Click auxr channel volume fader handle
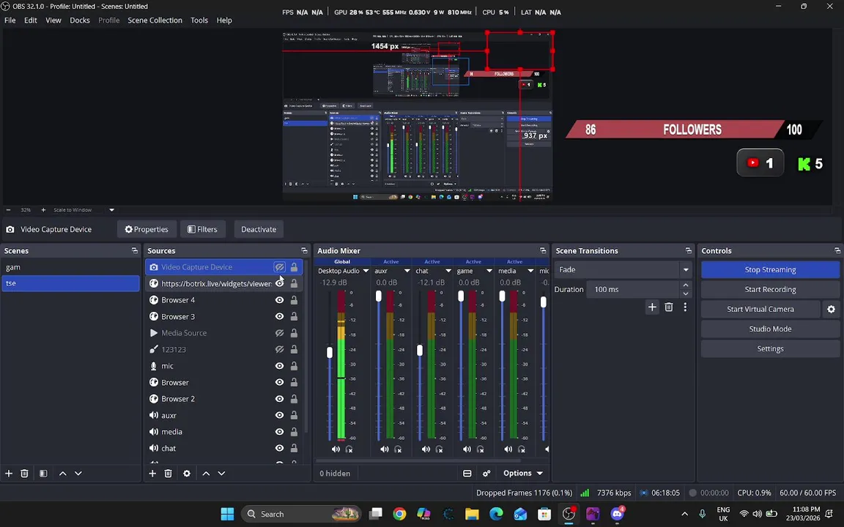This screenshot has height=527, width=844. pyautogui.click(x=378, y=296)
